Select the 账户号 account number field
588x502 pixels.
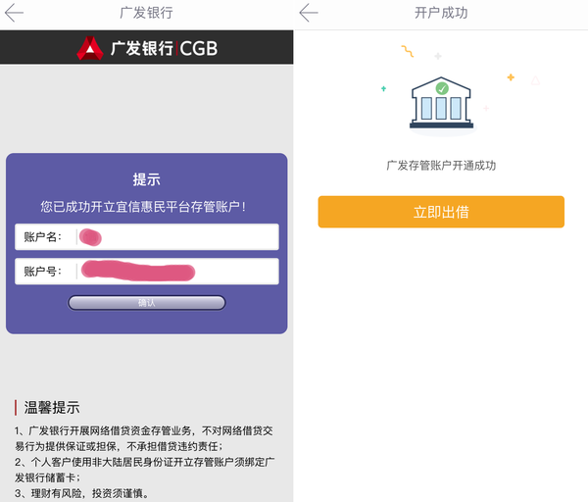147,272
